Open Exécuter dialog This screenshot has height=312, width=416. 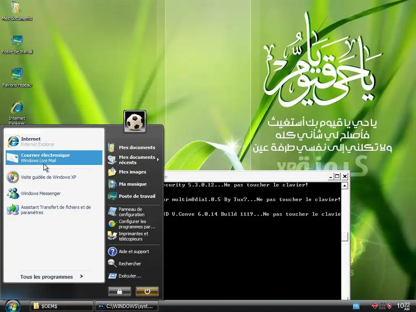[x=133, y=276]
